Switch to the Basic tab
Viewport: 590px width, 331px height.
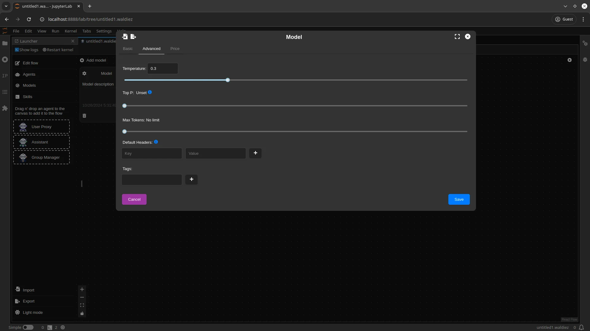click(x=128, y=48)
